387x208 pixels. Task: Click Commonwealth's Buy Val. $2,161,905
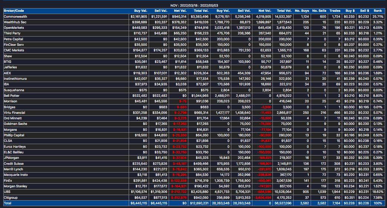pyautogui.click(x=139, y=17)
